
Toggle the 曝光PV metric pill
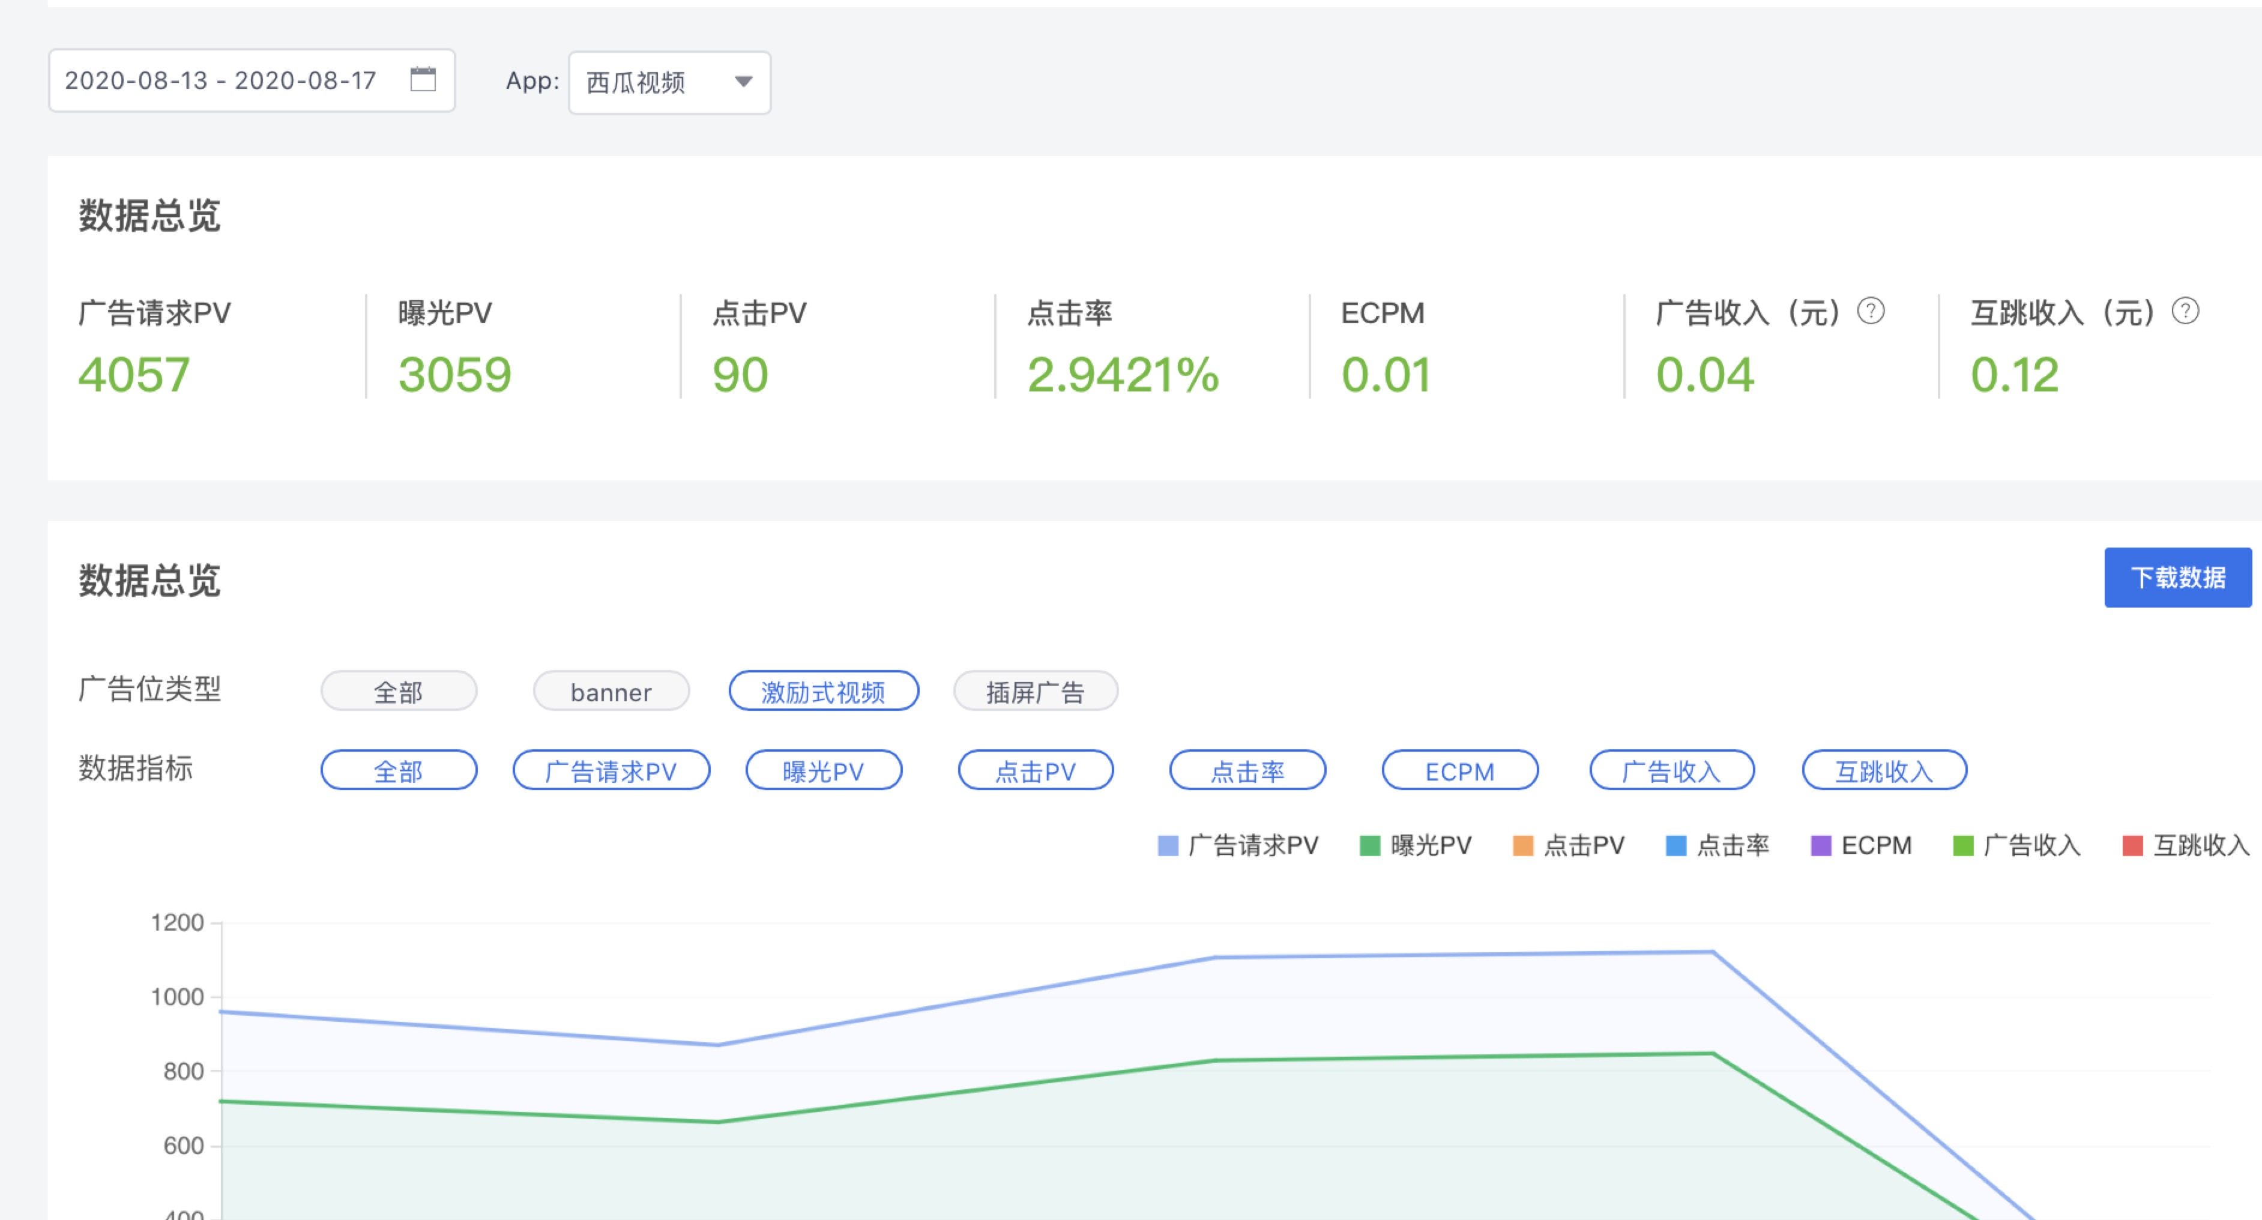tap(824, 770)
